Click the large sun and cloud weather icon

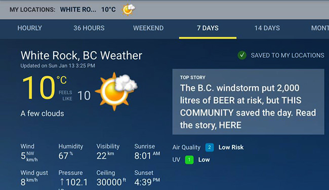[x=116, y=91]
